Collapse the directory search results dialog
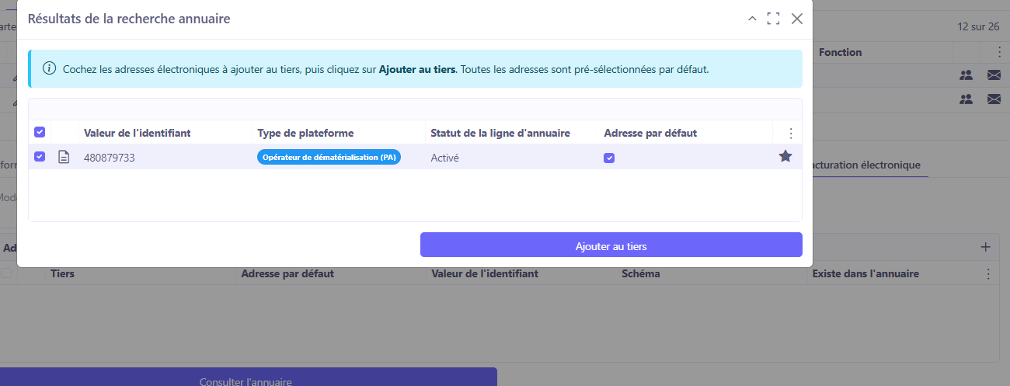This screenshot has width=1010, height=386. pos(752,19)
